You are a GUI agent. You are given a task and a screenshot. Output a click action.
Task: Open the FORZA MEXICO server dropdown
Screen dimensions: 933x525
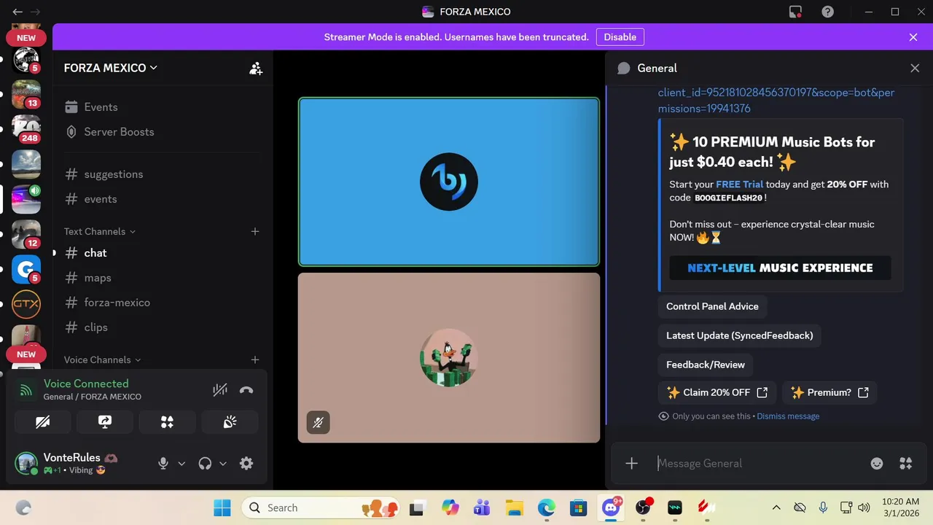(111, 68)
